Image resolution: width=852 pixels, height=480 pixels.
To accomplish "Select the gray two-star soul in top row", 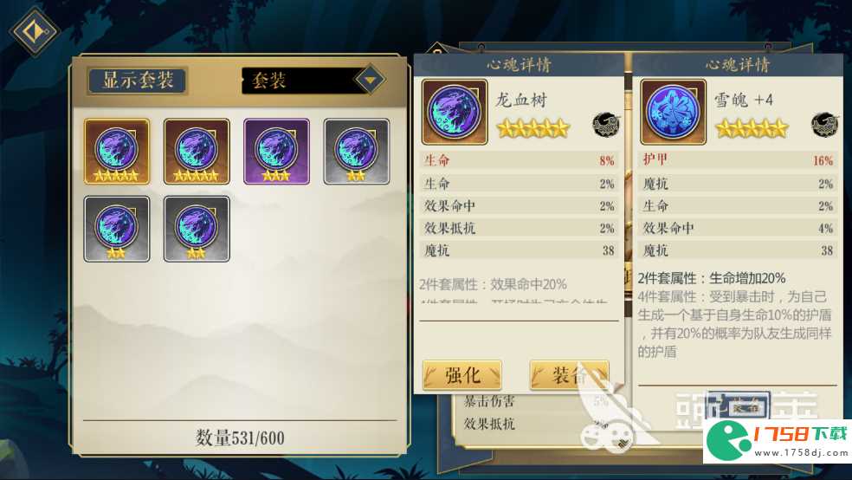I will [x=357, y=152].
